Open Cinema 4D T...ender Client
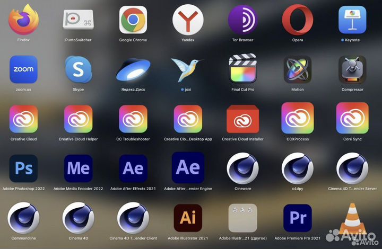The height and width of the screenshot is (249, 382). click(x=133, y=218)
